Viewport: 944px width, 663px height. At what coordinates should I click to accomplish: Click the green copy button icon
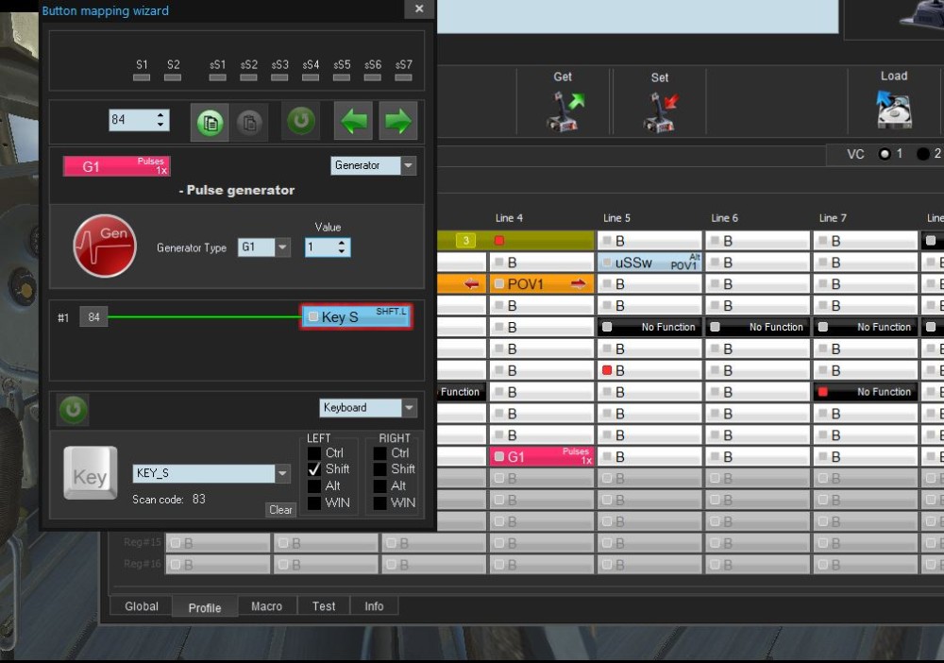click(210, 123)
